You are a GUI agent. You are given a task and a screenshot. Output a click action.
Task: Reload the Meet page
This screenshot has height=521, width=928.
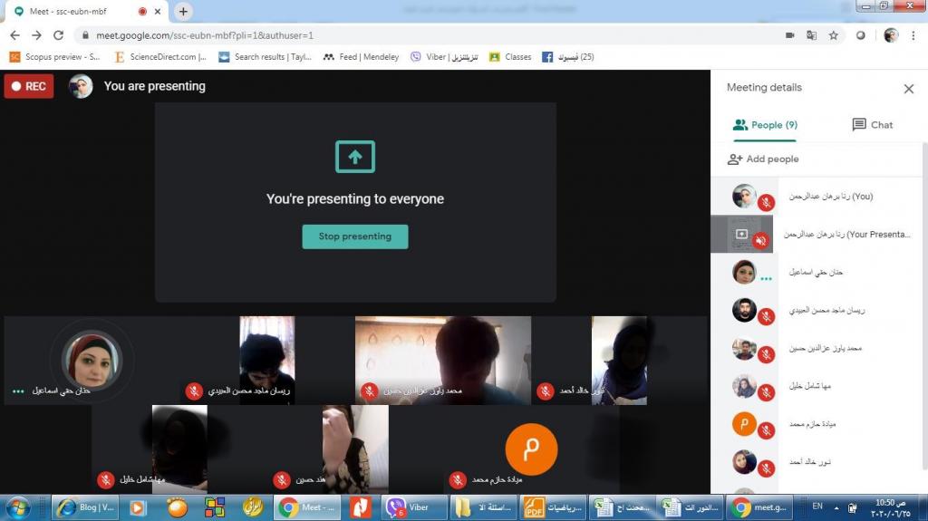[59, 35]
